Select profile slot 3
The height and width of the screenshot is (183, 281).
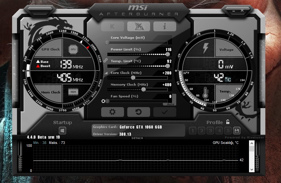point(211,131)
